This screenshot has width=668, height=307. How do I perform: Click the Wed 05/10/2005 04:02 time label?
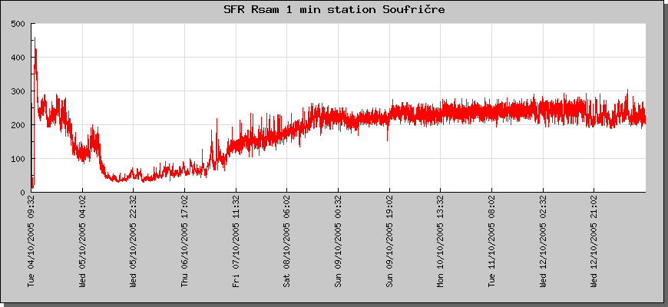(x=83, y=240)
